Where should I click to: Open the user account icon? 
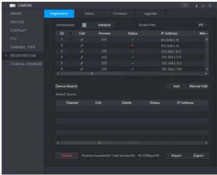(197, 6)
